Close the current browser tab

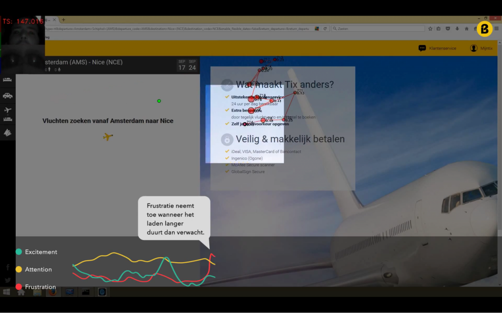click(x=54, y=20)
